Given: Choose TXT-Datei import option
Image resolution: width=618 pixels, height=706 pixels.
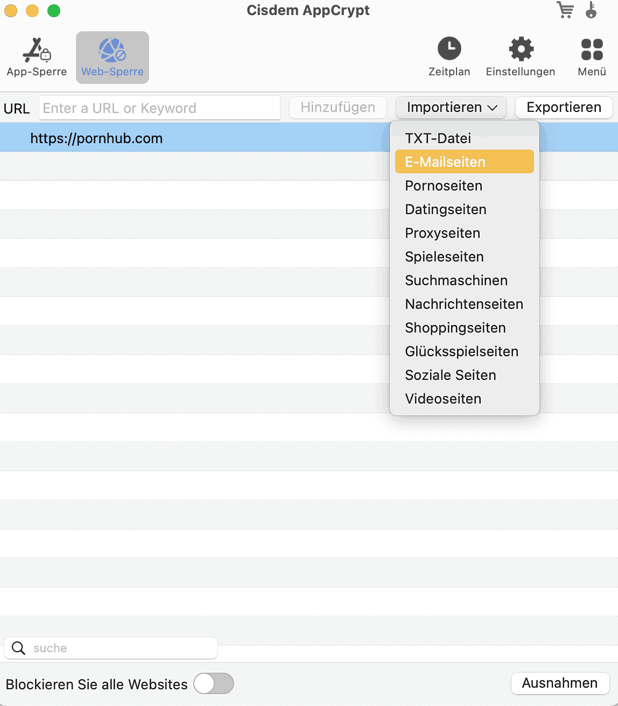Looking at the screenshot, I should pyautogui.click(x=465, y=138).
